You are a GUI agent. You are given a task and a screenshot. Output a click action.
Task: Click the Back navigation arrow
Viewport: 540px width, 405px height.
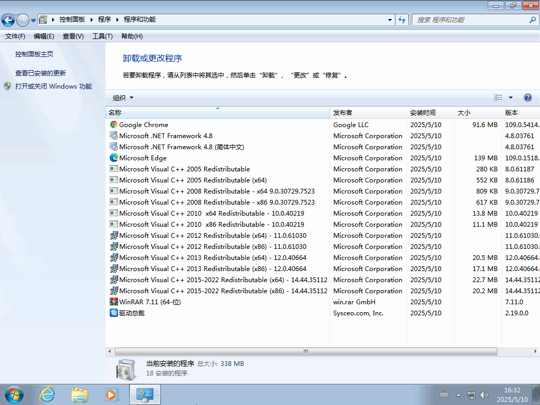[x=9, y=19]
